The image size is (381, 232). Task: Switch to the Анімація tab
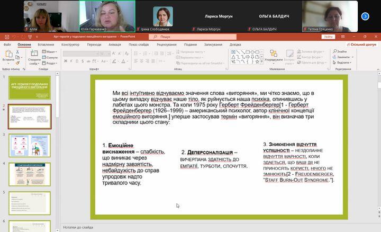tap(115, 44)
